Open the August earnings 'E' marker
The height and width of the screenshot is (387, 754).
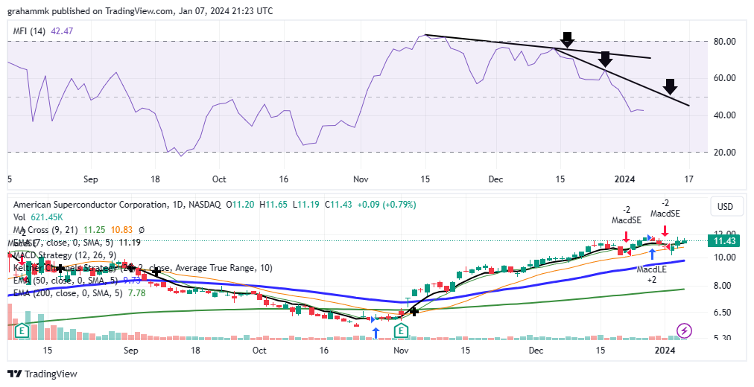point(22,331)
